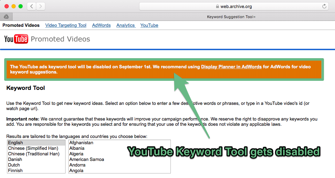Screen dimensions: 335x178
Task: Select Dutch in the language list
Action: click(x=36, y=165)
